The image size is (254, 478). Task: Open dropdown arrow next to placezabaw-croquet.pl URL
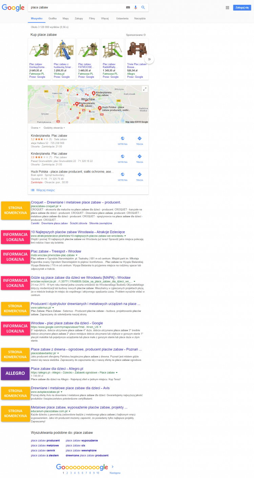click(61, 206)
